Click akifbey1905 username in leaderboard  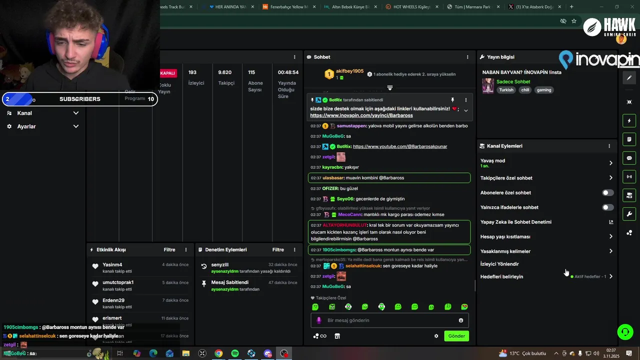349,71
